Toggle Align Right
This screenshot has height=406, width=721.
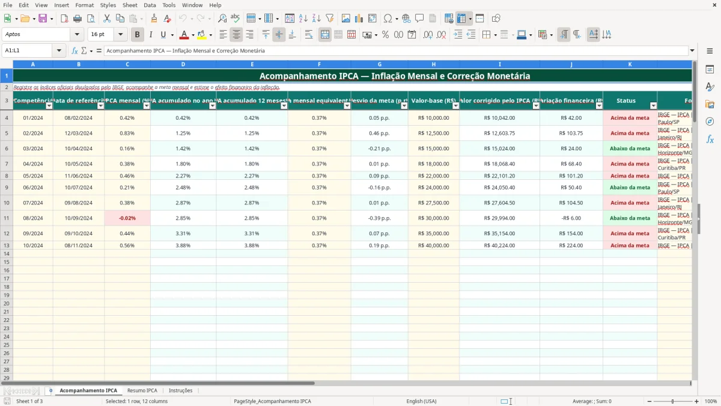249,35
